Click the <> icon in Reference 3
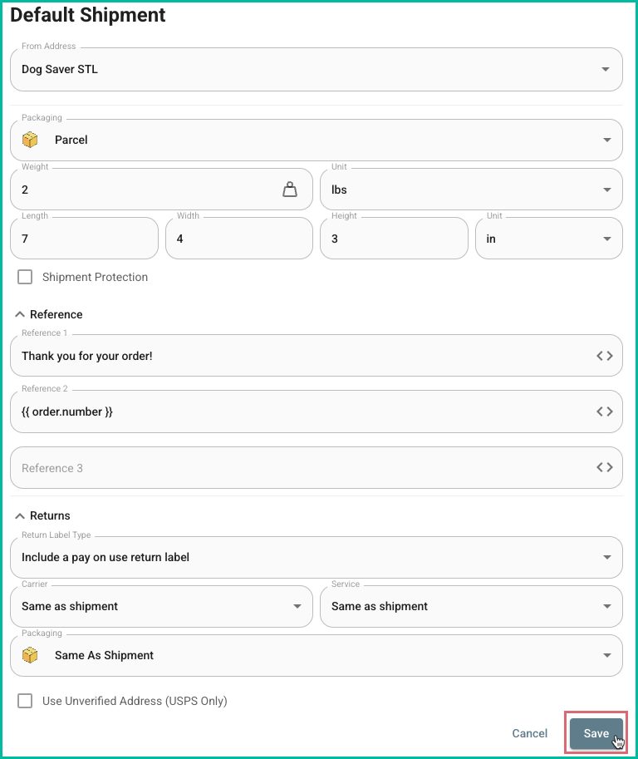The image size is (638, 759). (606, 467)
